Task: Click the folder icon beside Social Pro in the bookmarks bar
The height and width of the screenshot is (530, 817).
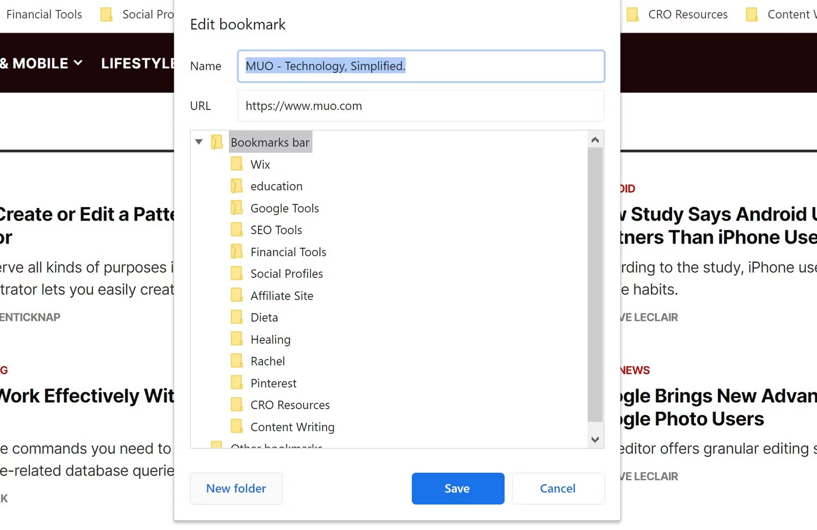Action: click(106, 14)
